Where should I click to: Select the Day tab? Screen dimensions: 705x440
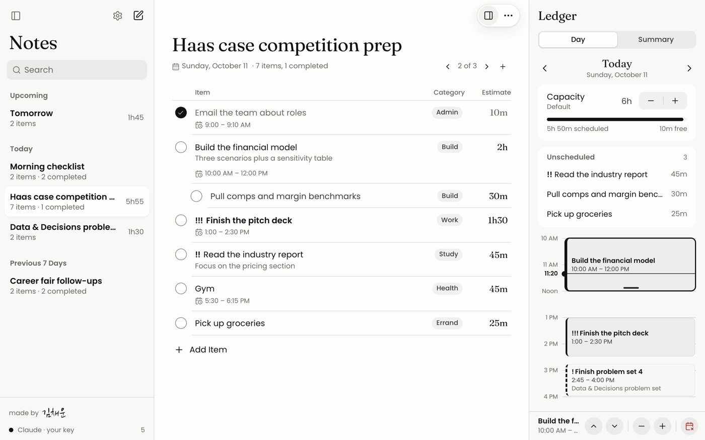coord(578,40)
